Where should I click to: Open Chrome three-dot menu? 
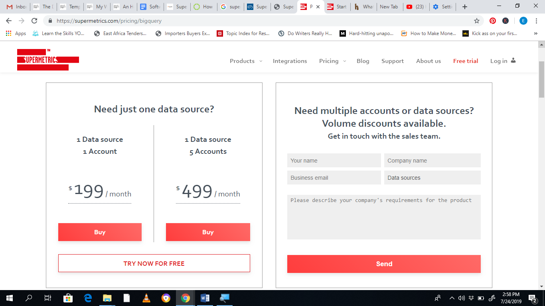pos(537,21)
